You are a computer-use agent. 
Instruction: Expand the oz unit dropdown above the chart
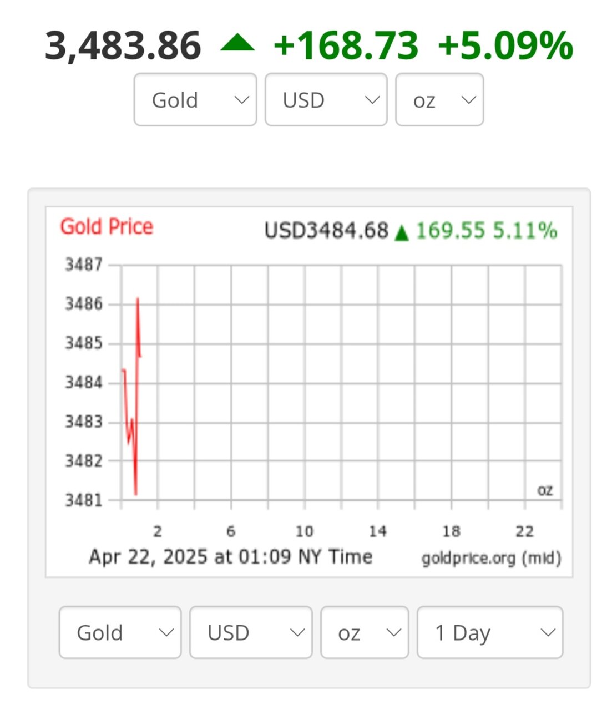[439, 100]
